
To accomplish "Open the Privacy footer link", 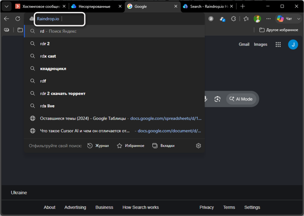I will 206,207.
